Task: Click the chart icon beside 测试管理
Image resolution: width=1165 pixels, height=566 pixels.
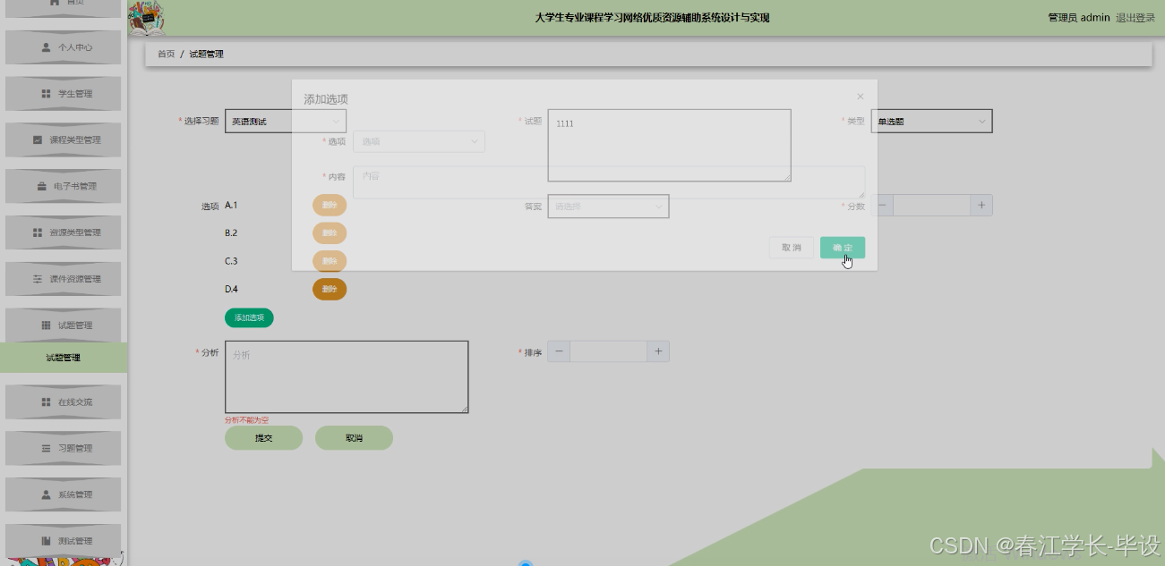Action: [47, 541]
